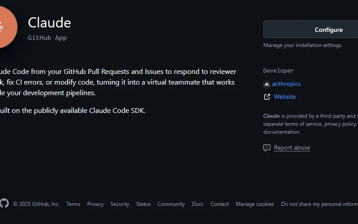Click the Report abuse link
This screenshot has width=358, height=224.
[x=292, y=148]
